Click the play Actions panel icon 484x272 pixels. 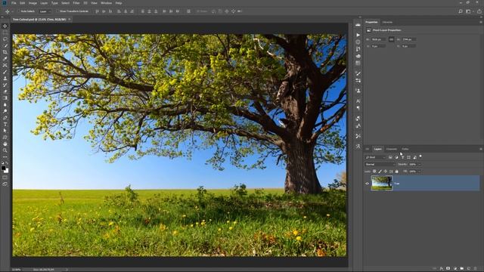point(358,36)
